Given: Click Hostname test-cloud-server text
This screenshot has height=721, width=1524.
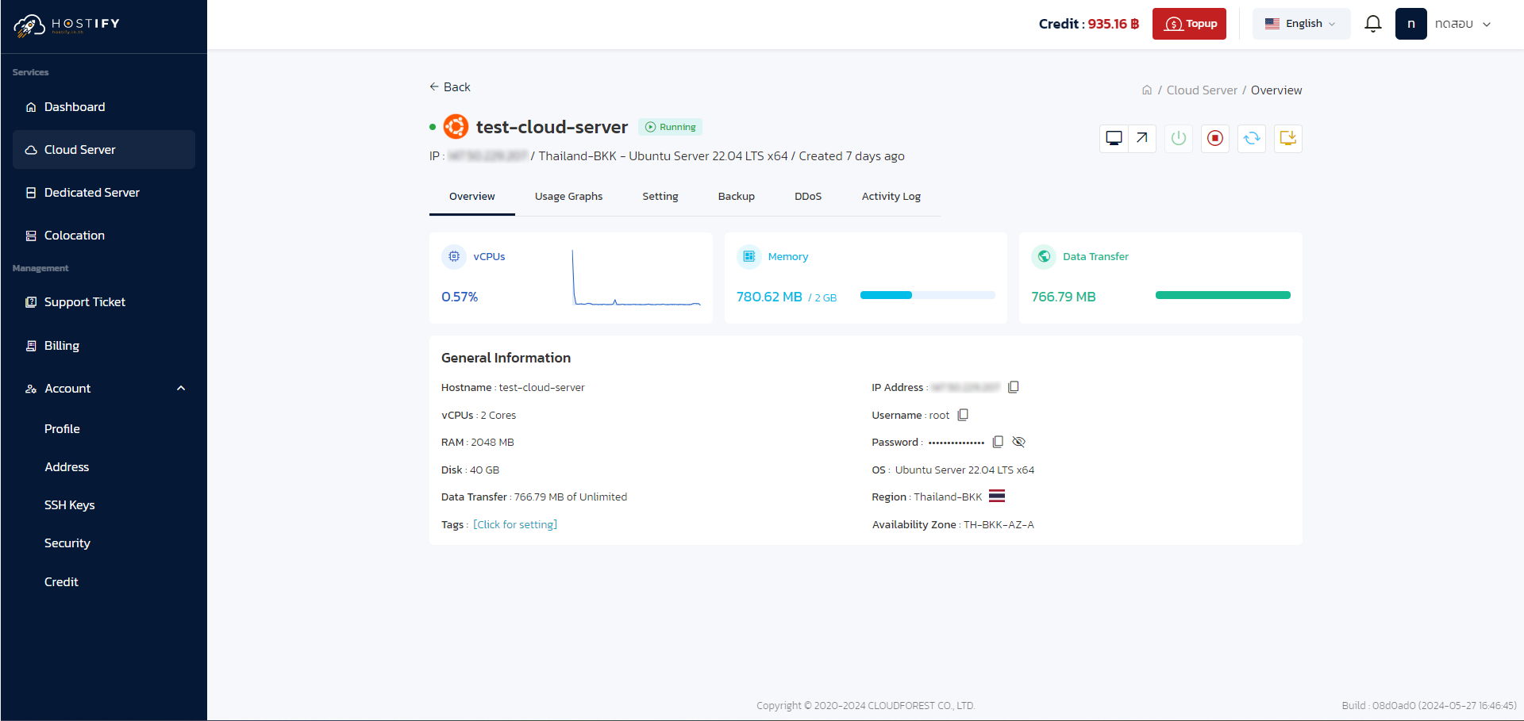Looking at the screenshot, I should point(513,388).
